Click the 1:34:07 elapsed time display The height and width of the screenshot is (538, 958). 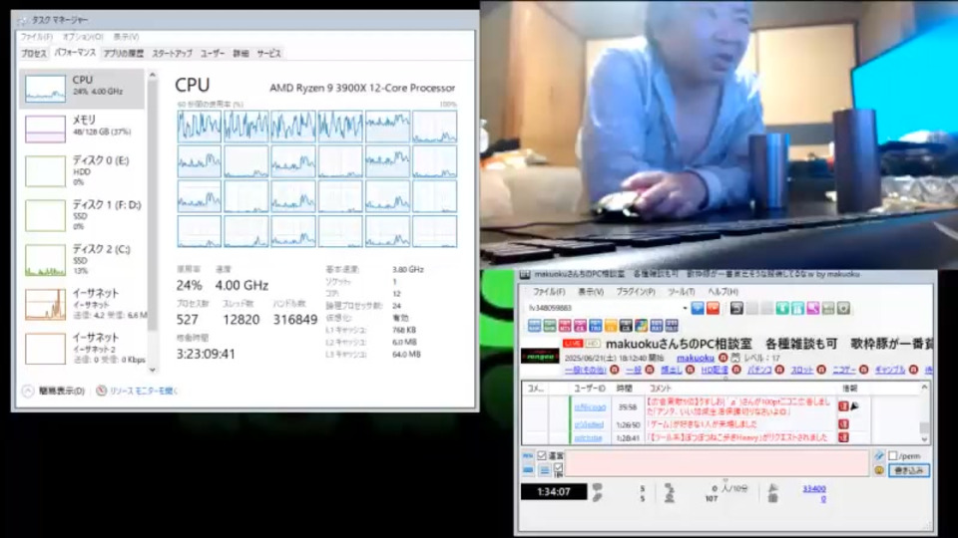(x=554, y=491)
